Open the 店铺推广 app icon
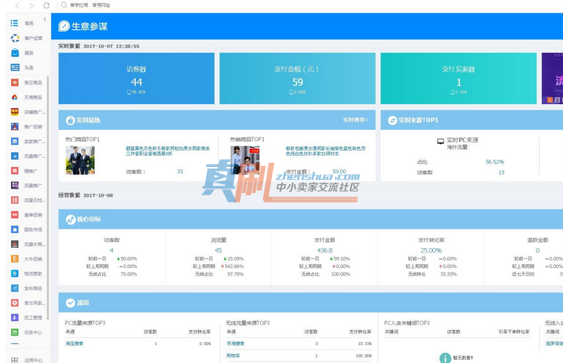The height and width of the screenshot is (363, 563). [15, 111]
